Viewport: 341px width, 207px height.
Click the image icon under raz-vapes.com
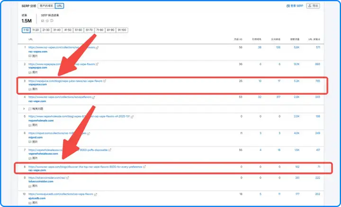30,56
